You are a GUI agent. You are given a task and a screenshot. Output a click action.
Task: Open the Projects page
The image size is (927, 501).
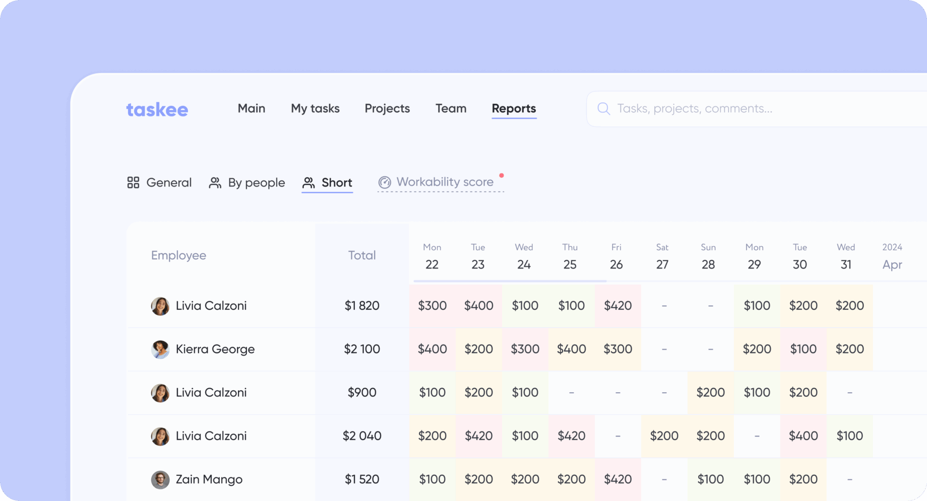point(387,109)
